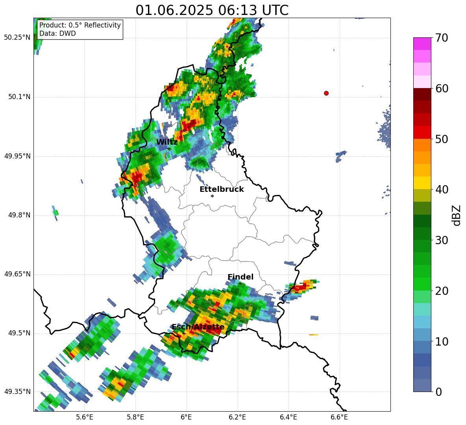Click the 50 colorbar tick label
Image resolution: width=466 pixels, height=425 pixels.
coord(442,139)
